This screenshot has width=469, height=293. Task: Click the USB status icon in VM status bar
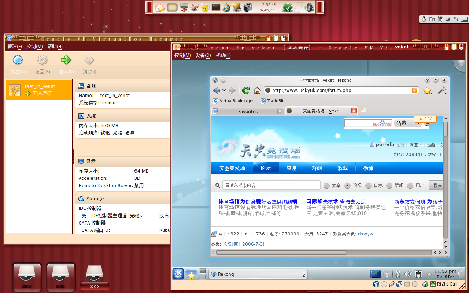(392, 284)
